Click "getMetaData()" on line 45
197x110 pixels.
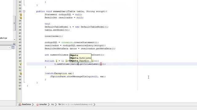click(105, 49)
